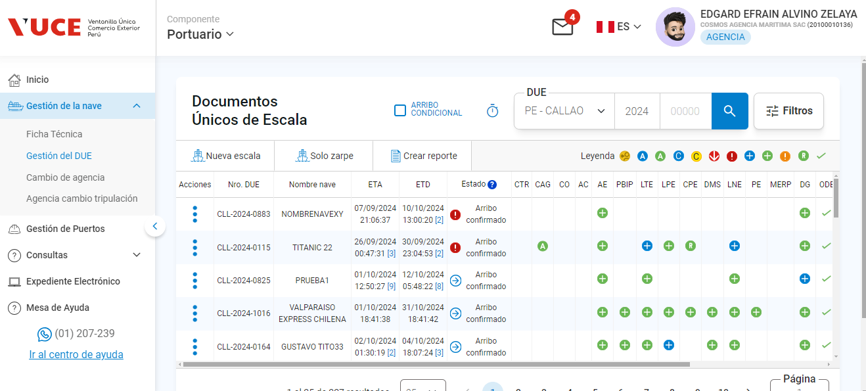Open the ES language selector
Image resolution: width=866 pixels, height=391 pixels.
(619, 27)
